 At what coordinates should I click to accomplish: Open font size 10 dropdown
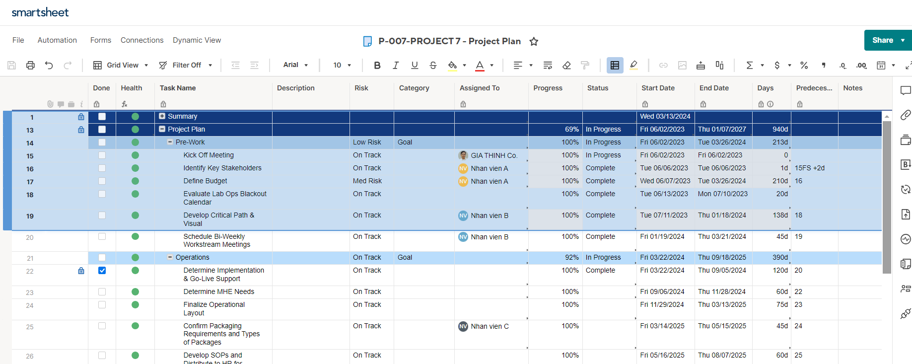click(342, 65)
